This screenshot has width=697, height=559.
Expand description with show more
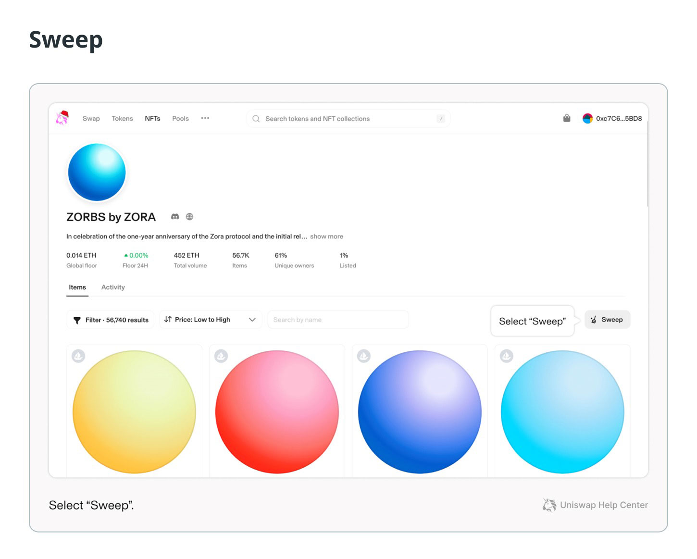point(326,236)
